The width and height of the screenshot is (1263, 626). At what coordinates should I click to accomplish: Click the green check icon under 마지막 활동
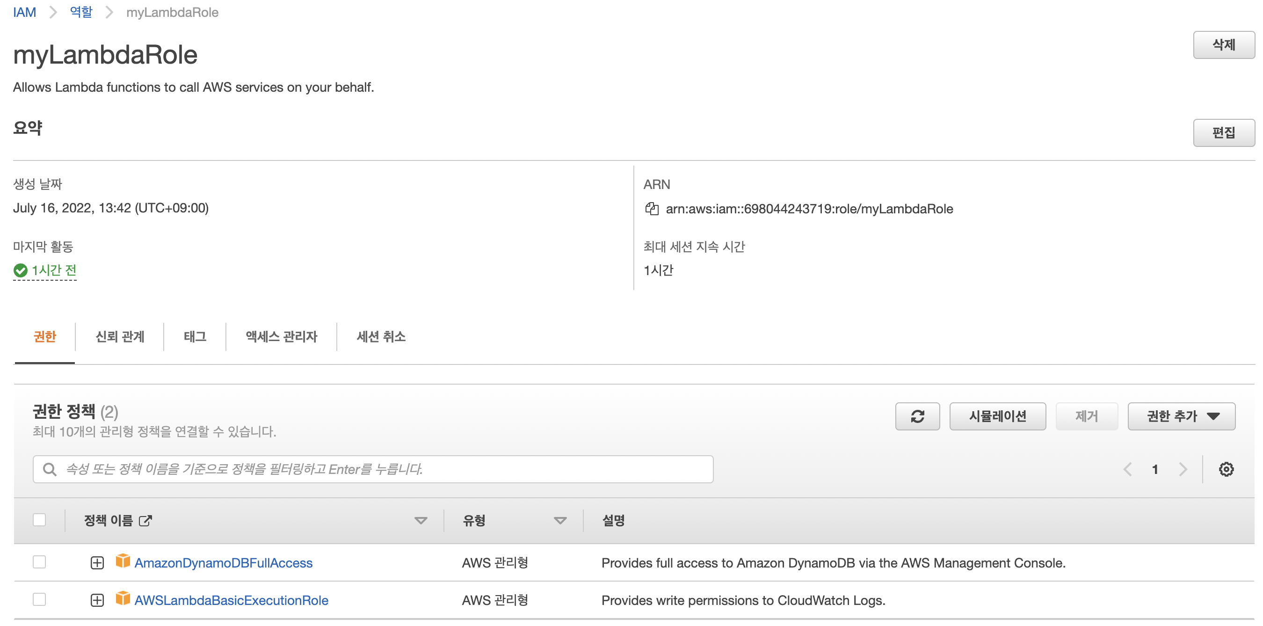20,270
